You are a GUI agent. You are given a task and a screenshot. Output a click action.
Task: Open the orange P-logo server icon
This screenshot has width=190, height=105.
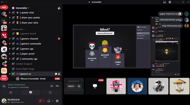pos(4,71)
